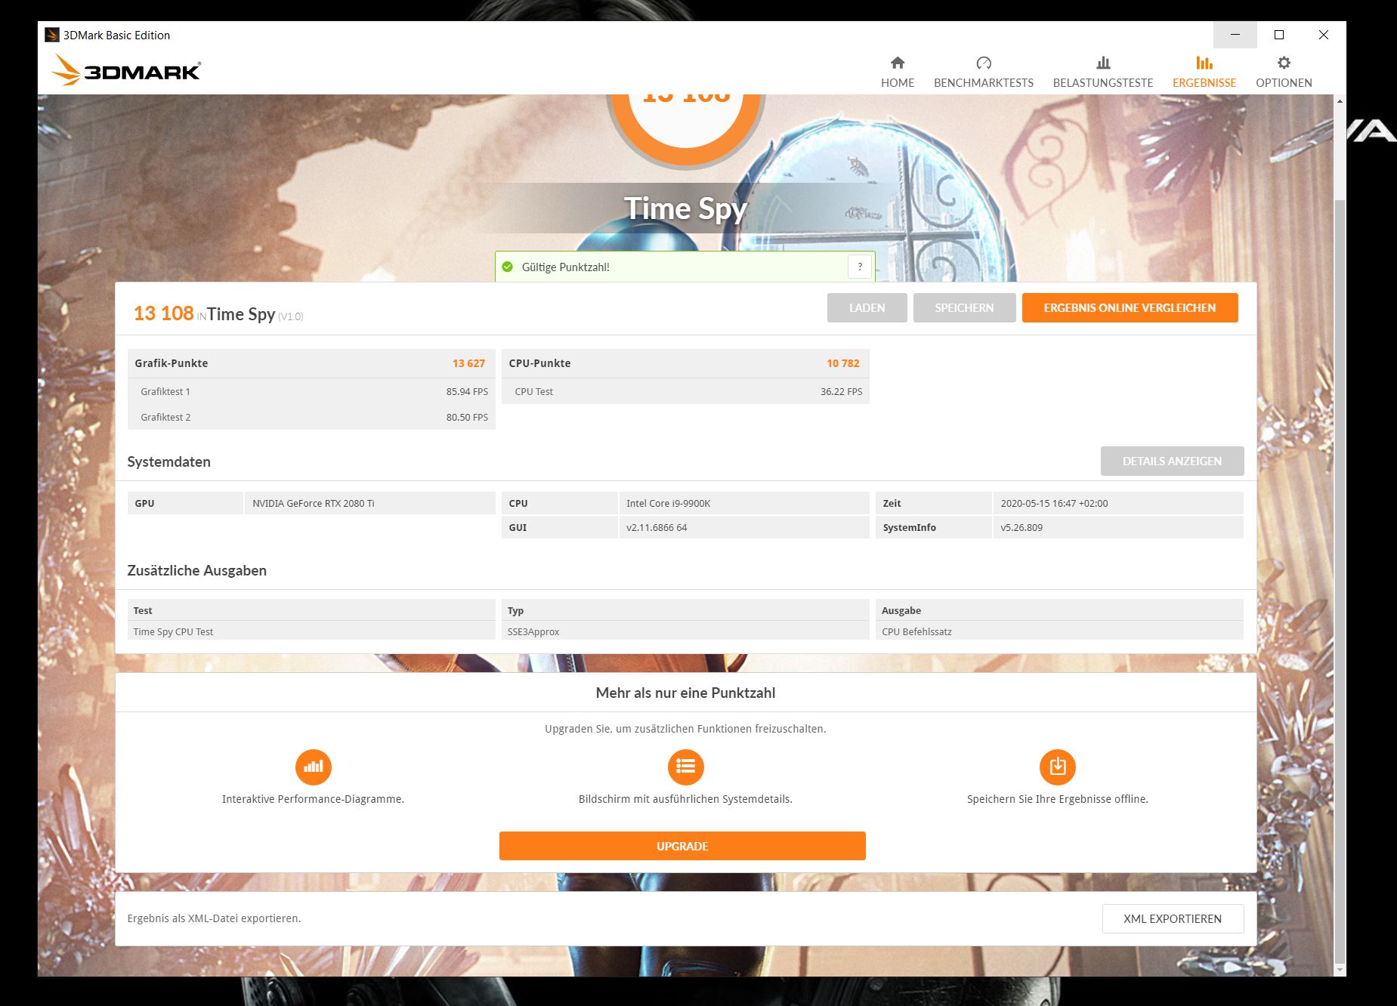Click Interaktive Performance-Diagramme label
This screenshot has width=1397, height=1006.
coord(313,799)
